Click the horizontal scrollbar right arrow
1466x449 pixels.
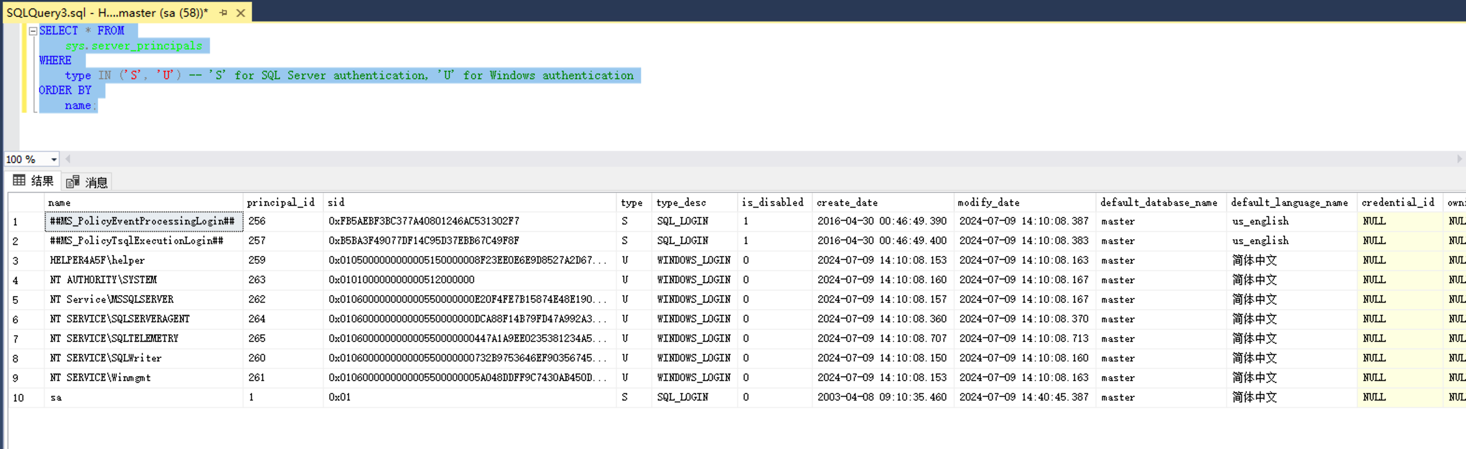(x=1459, y=159)
